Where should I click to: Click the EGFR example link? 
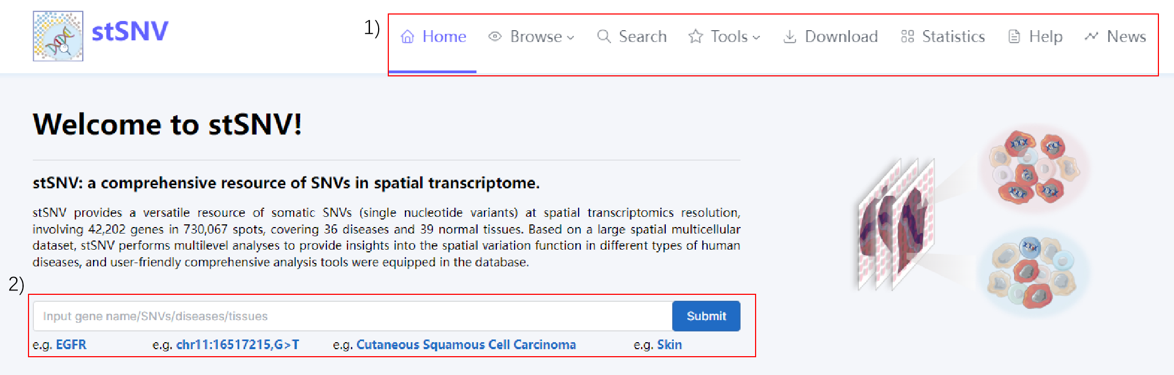coord(71,345)
